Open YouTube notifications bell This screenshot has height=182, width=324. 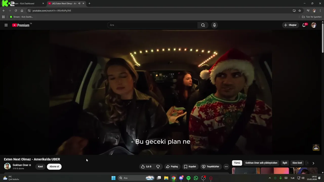click(304, 25)
